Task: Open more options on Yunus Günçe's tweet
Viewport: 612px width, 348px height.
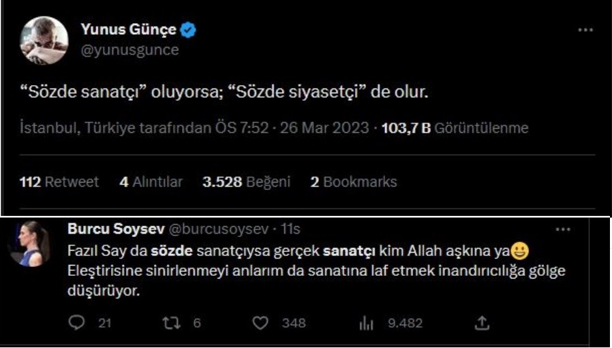Action: tap(585, 30)
